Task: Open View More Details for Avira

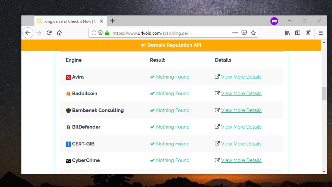Action: [241, 77]
